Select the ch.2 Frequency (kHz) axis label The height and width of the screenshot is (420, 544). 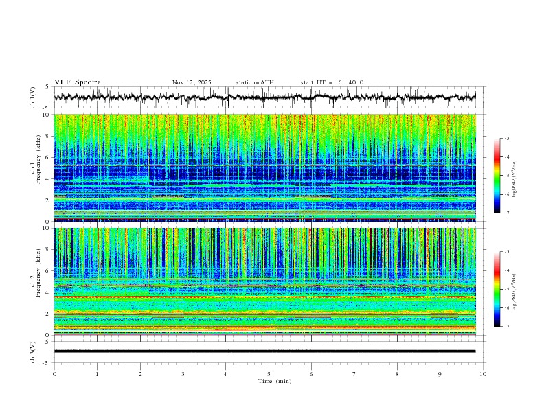coord(36,273)
